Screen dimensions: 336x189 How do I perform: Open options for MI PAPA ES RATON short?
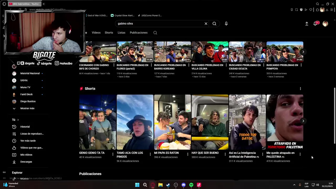pyautogui.click(x=188, y=154)
